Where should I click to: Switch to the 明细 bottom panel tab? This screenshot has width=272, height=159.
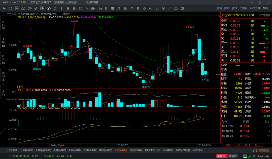[228, 145]
